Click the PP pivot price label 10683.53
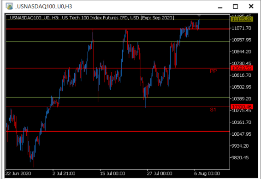 coord(242,68)
